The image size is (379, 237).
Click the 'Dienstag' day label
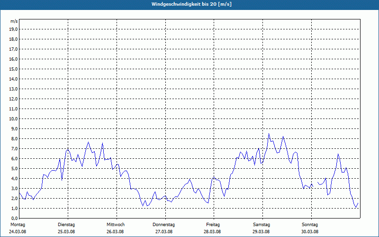click(x=66, y=225)
